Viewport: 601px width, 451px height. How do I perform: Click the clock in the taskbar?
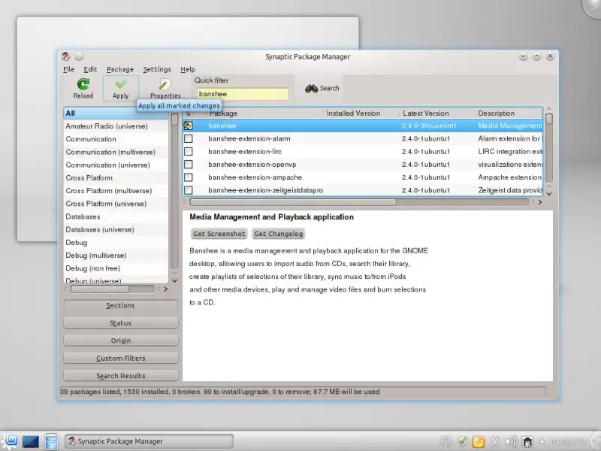click(568, 442)
